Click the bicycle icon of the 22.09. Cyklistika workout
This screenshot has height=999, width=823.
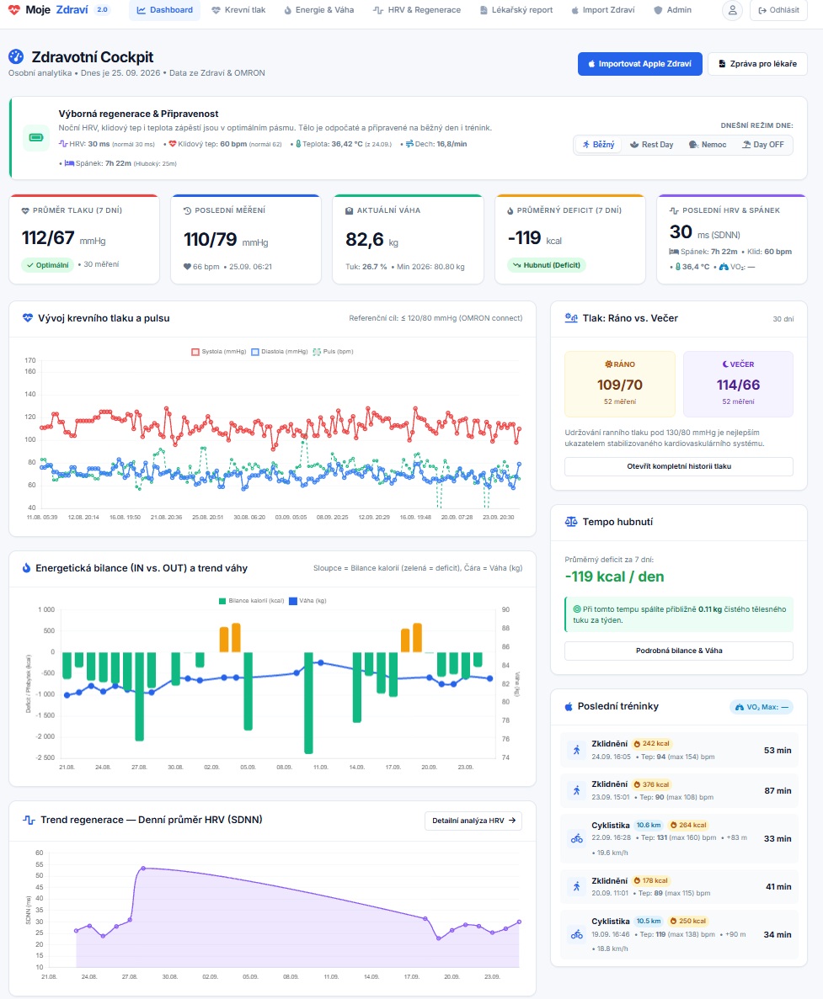[577, 838]
